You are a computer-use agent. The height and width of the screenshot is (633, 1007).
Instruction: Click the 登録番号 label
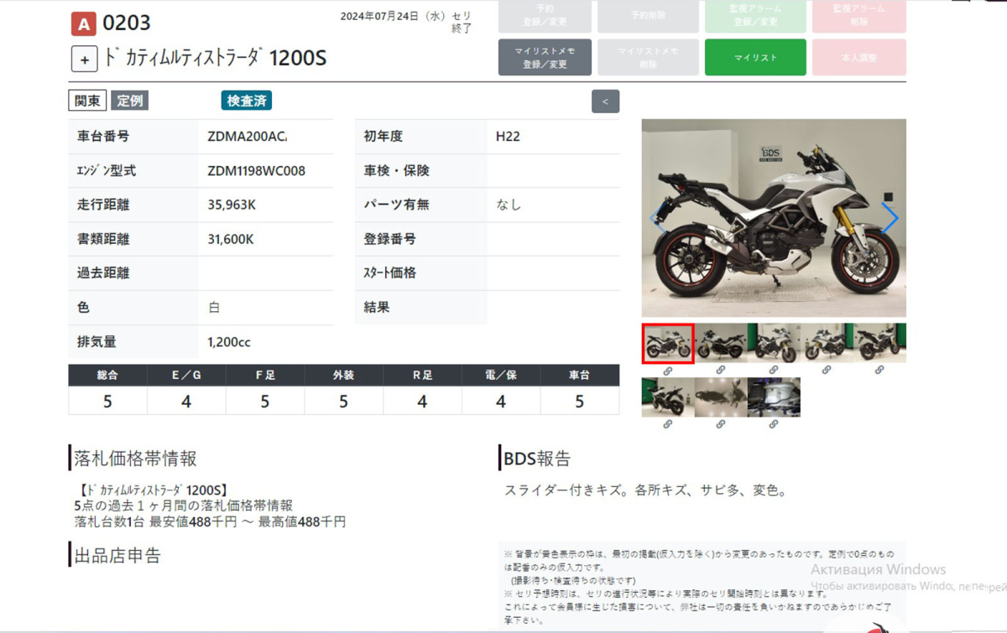click(389, 239)
